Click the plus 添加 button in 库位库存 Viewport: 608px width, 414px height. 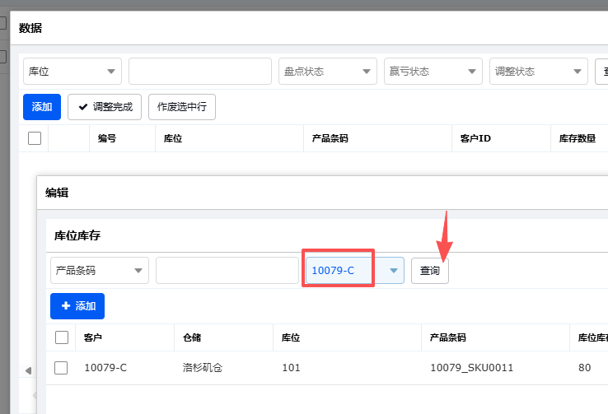(x=77, y=306)
